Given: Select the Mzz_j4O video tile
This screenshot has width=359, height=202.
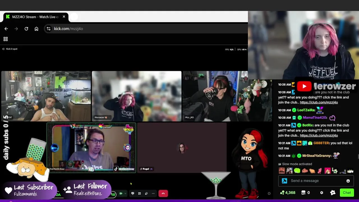Looking at the screenshot, I should coord(227,96).
